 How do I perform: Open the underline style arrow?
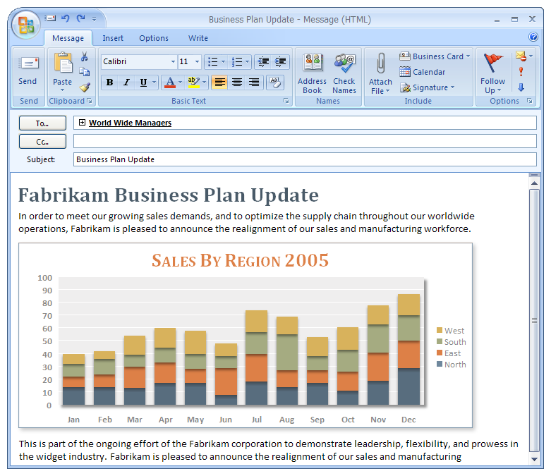tap(154, 83)
